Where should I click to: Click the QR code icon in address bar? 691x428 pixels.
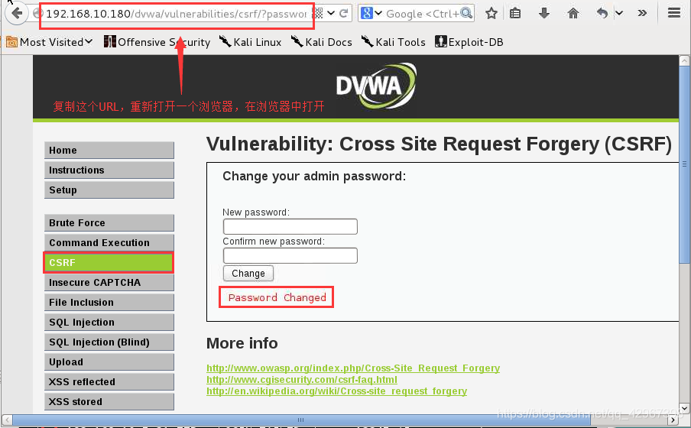coord(319,13)
